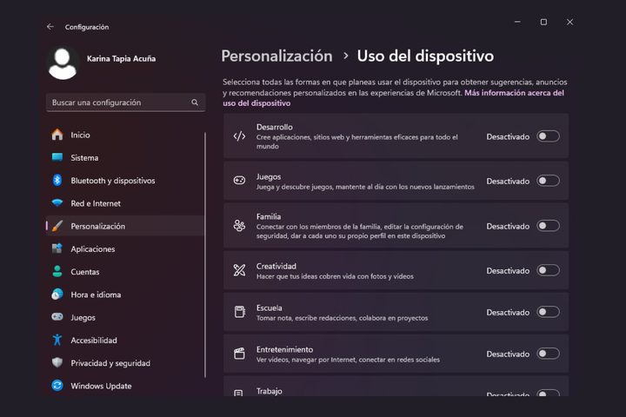Open the Accesibilidad icon in sidebar
This screenshot has width=626, height=417.
[57, 340]
